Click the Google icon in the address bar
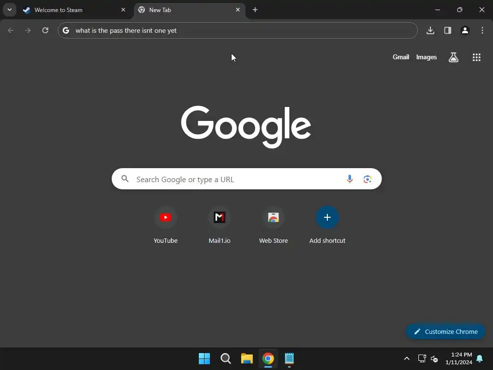 pos(65,30)
